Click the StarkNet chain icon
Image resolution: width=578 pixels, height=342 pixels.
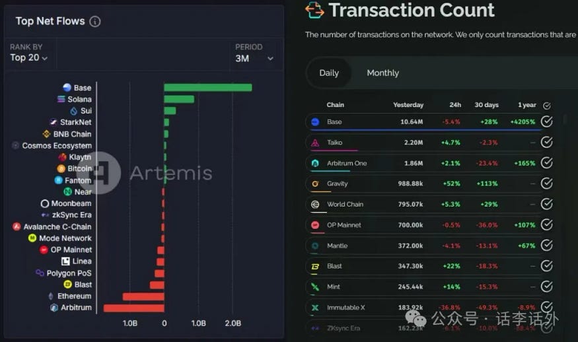pyautogui.click(x=54, y=121)
